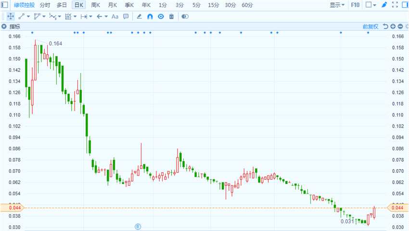Select the range interval tool icon
Viewport: 409px width, 231px height.
pyautogui.click(x=84, y=16)
